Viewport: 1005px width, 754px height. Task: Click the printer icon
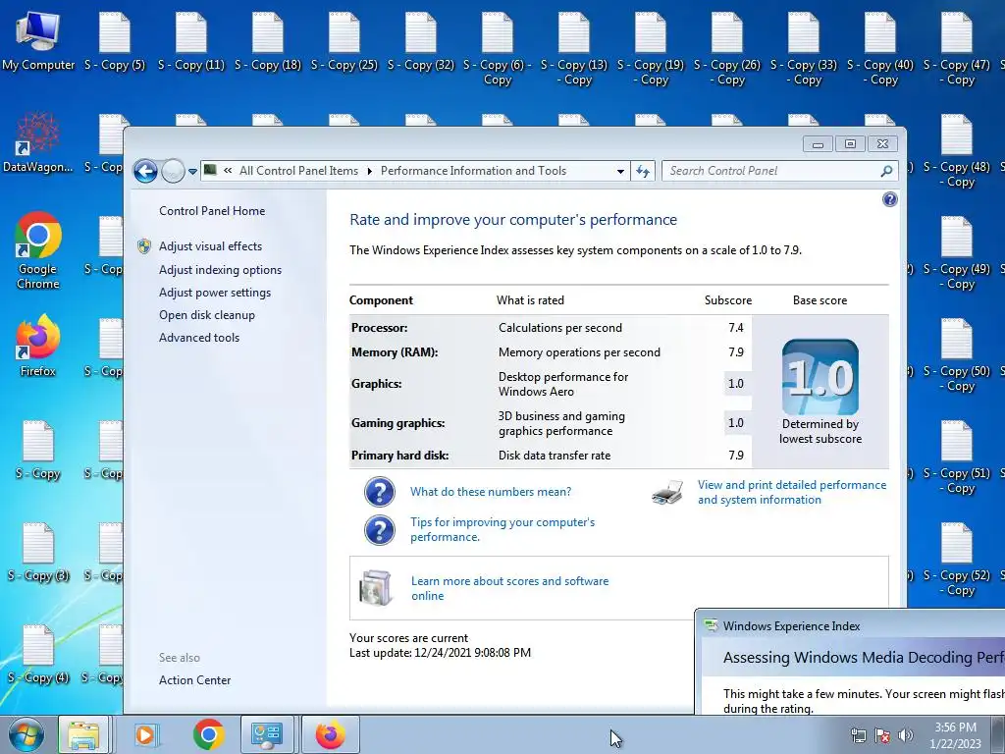click(x=667, y=493)
